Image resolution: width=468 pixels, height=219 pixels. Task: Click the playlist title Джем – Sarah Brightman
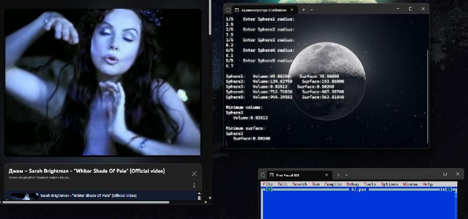[x=87, y=171]
